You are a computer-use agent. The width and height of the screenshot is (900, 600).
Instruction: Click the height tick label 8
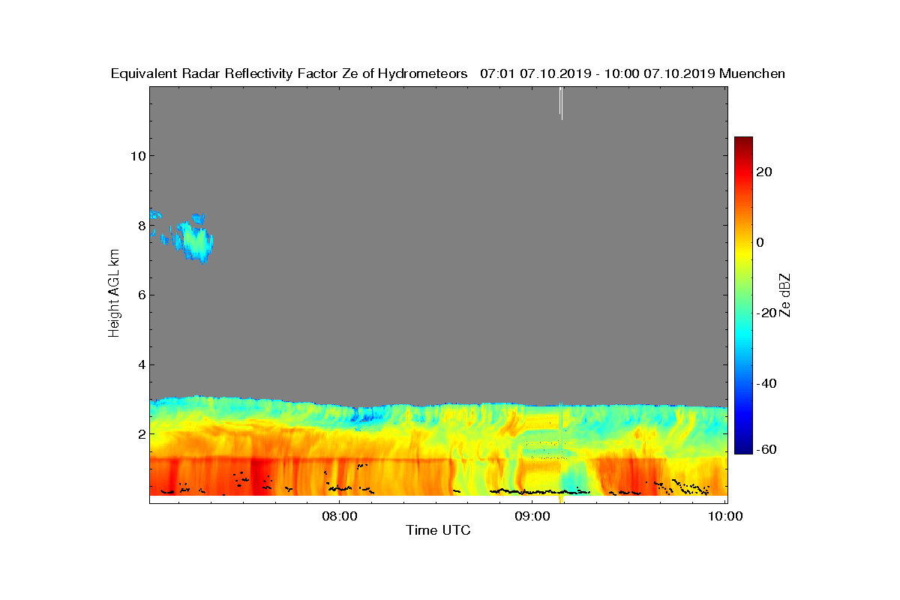[x=141, y=225]
